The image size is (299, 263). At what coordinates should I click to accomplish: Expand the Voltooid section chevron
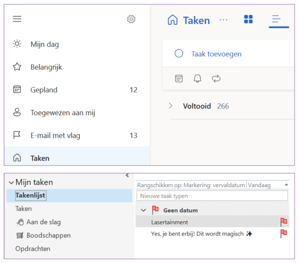coord(170,106)
